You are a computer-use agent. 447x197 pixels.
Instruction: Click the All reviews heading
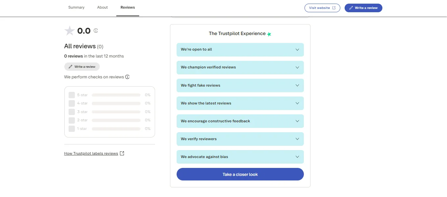[x=80, y=46]
